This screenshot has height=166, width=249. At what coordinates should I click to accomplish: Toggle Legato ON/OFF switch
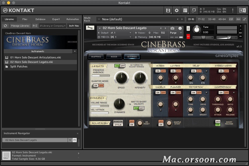[x=120, y=66]
